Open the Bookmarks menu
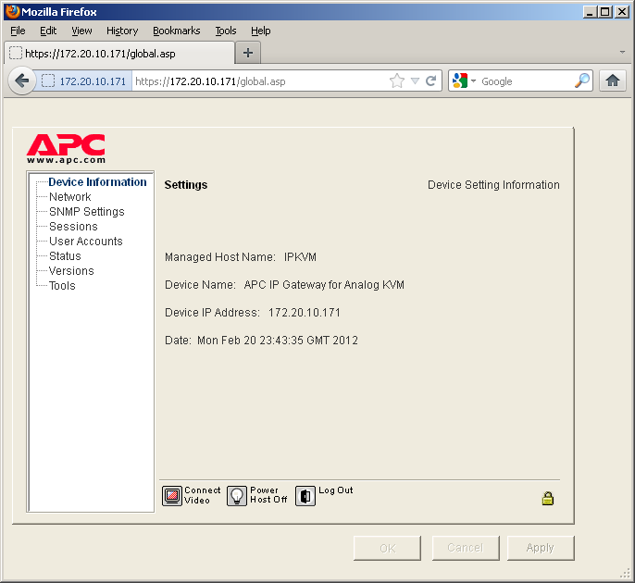Viewport: 635px width, 583px height. click(176, 31)
